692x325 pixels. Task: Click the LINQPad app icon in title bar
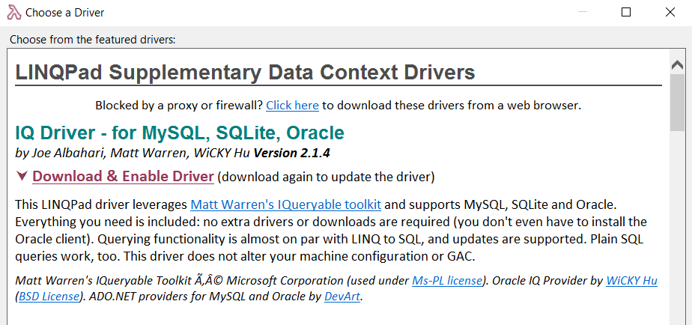pos(13,13)
